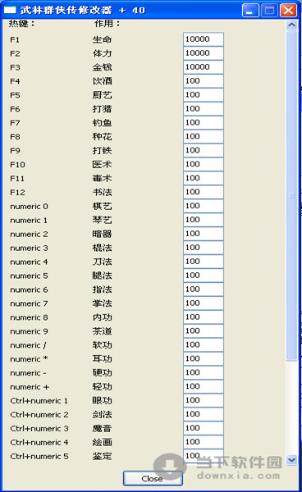
Task: Click the 医术 value field for F10
Action: [204, 164]
